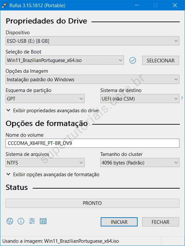The height and width of the screenshot is (246, 185).
Task: Click the FECHAR button
Action: (160, 222)
